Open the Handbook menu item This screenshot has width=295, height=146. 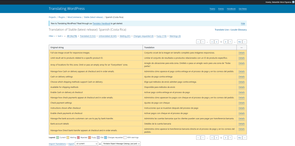click(x=231, y=9)
